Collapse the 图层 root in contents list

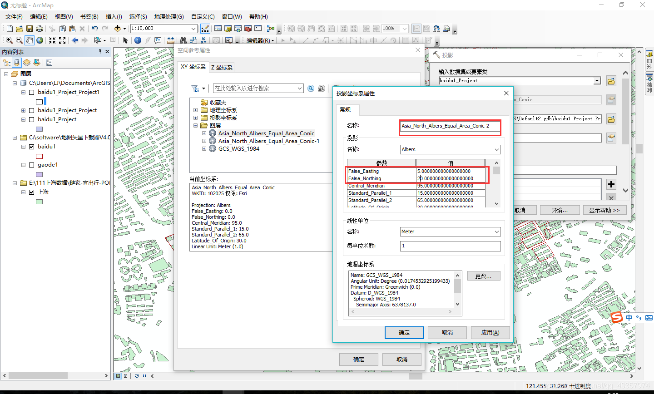[6, 74]
